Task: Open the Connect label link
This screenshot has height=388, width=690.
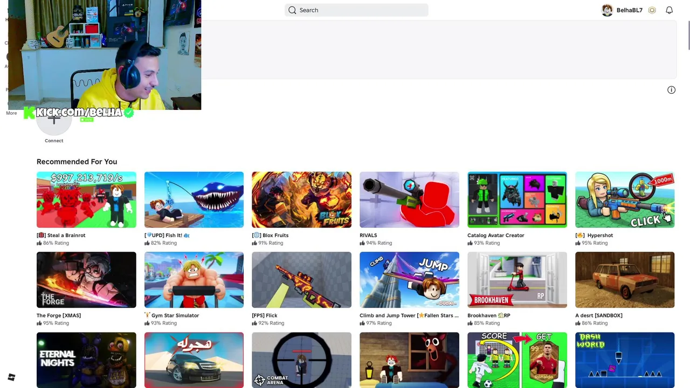Action: 54,141
